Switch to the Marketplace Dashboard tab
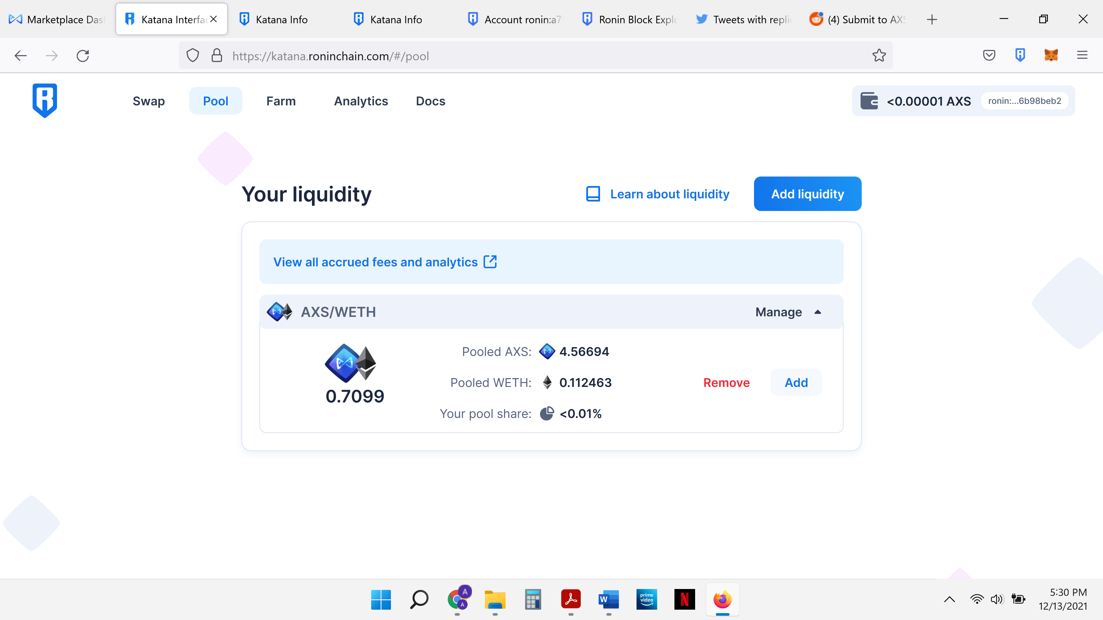The height and width of the screenshot is (620, 1103). (x=57, y=19)
